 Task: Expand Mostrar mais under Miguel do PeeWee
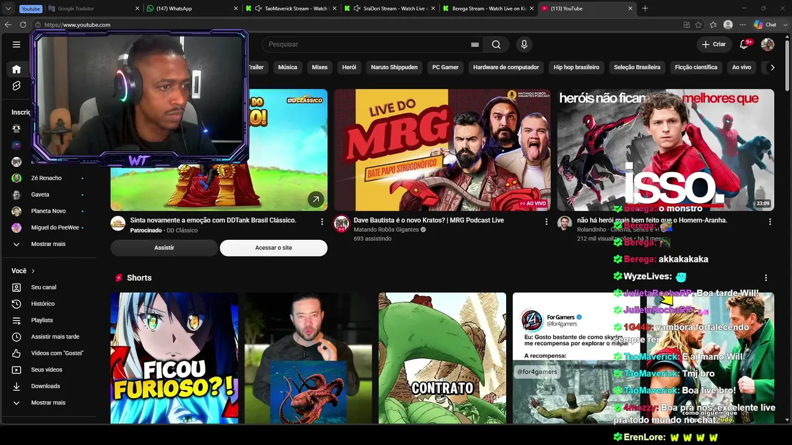(48, 244)
